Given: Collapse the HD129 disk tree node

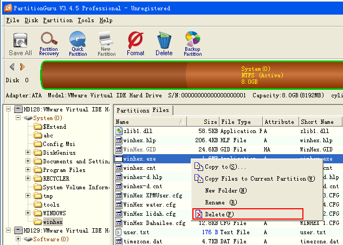Looking at the screenshot, I should (8, 230).
